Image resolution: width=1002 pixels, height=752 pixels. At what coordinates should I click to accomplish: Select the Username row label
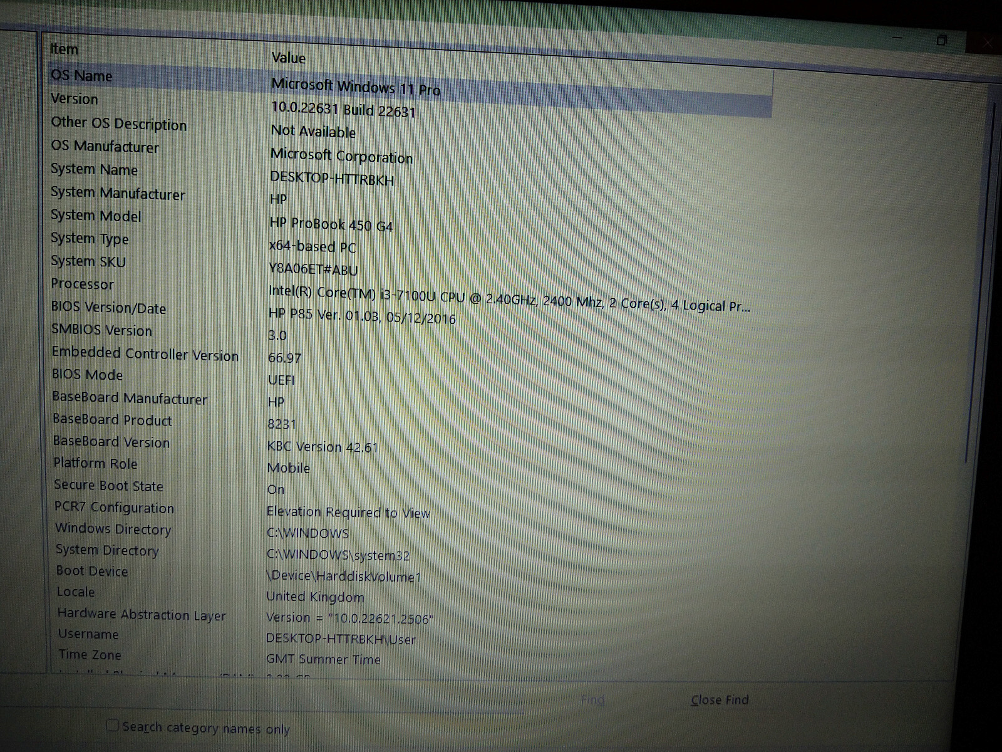[x=88, y=634]
